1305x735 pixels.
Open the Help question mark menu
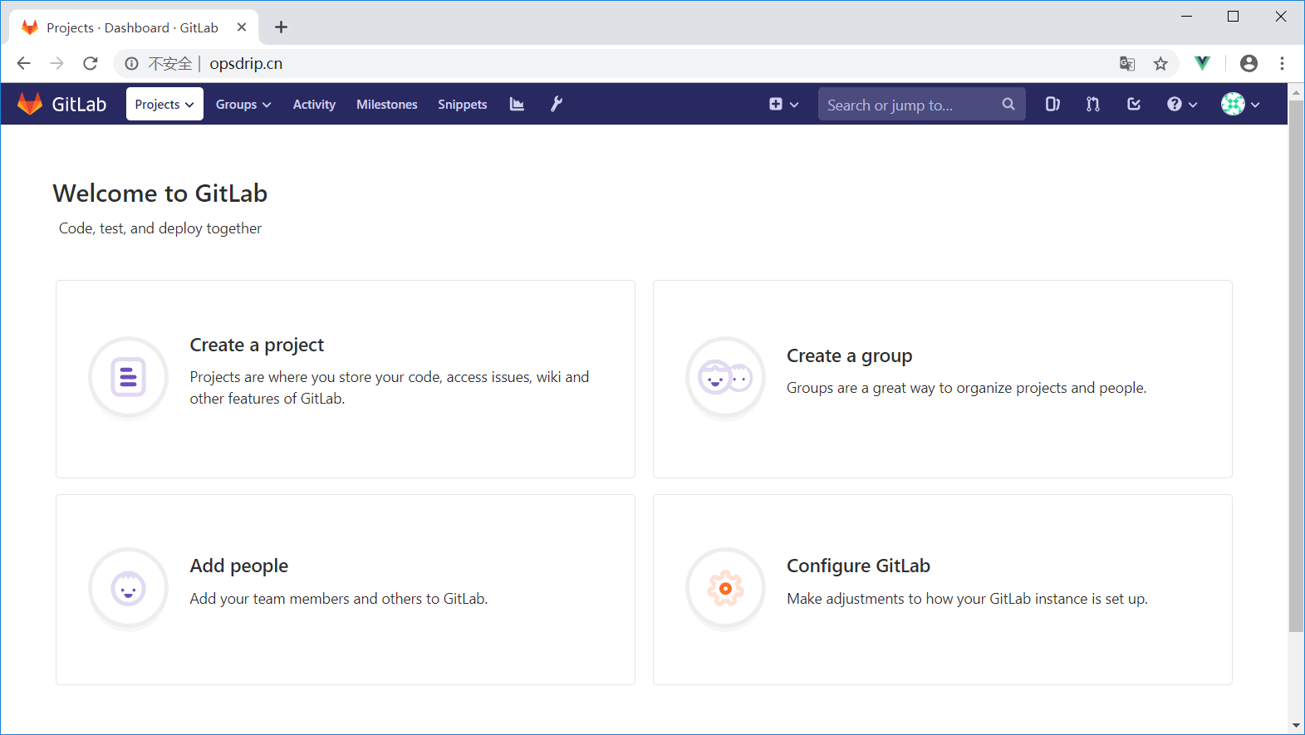point(1182,104)
